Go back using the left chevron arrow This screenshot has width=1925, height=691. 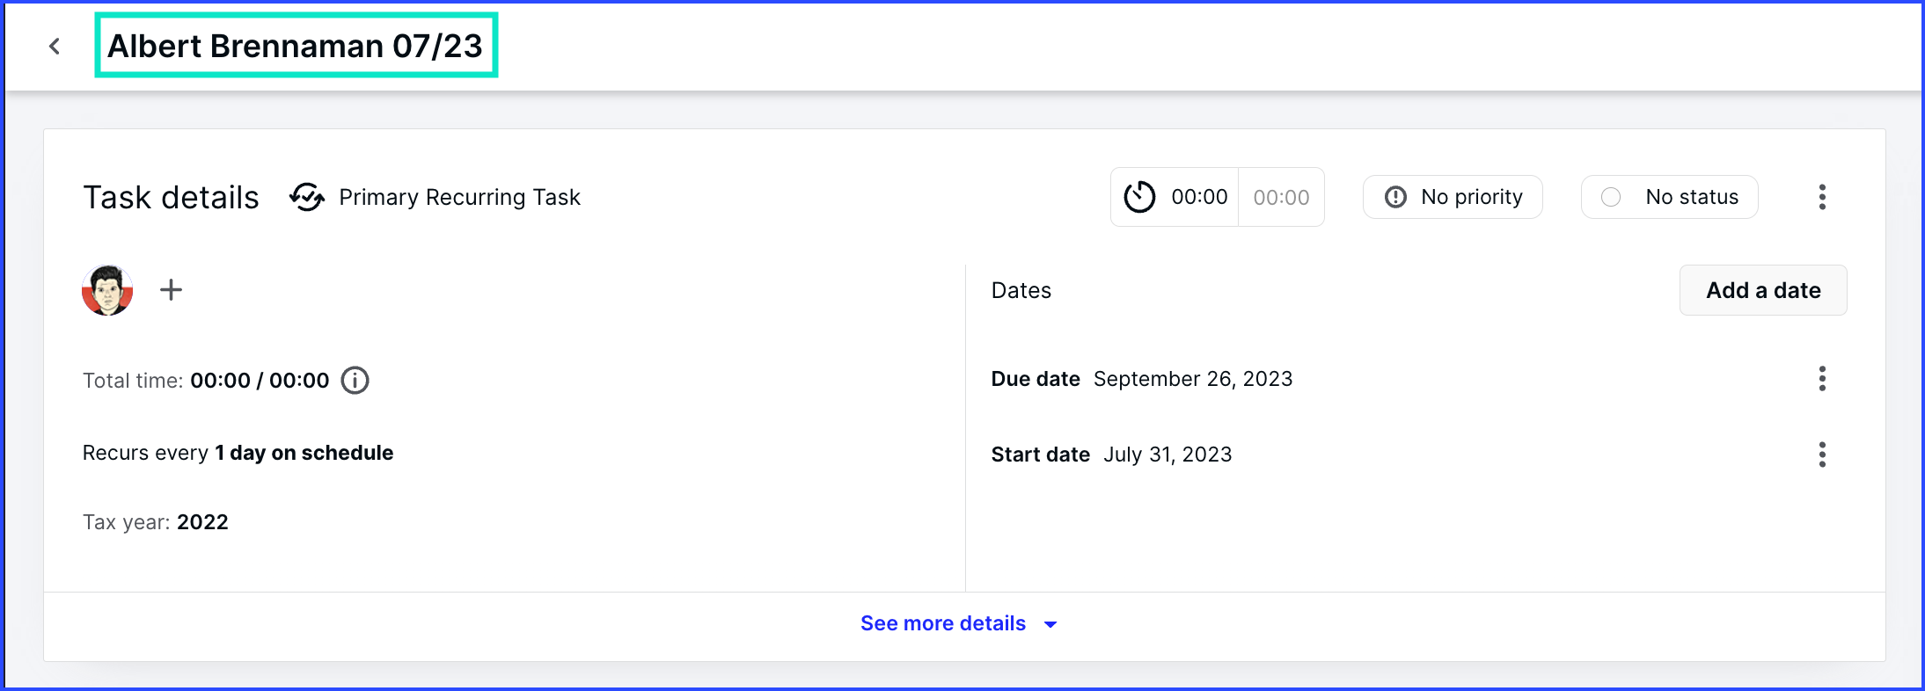[x=55, y=46]
